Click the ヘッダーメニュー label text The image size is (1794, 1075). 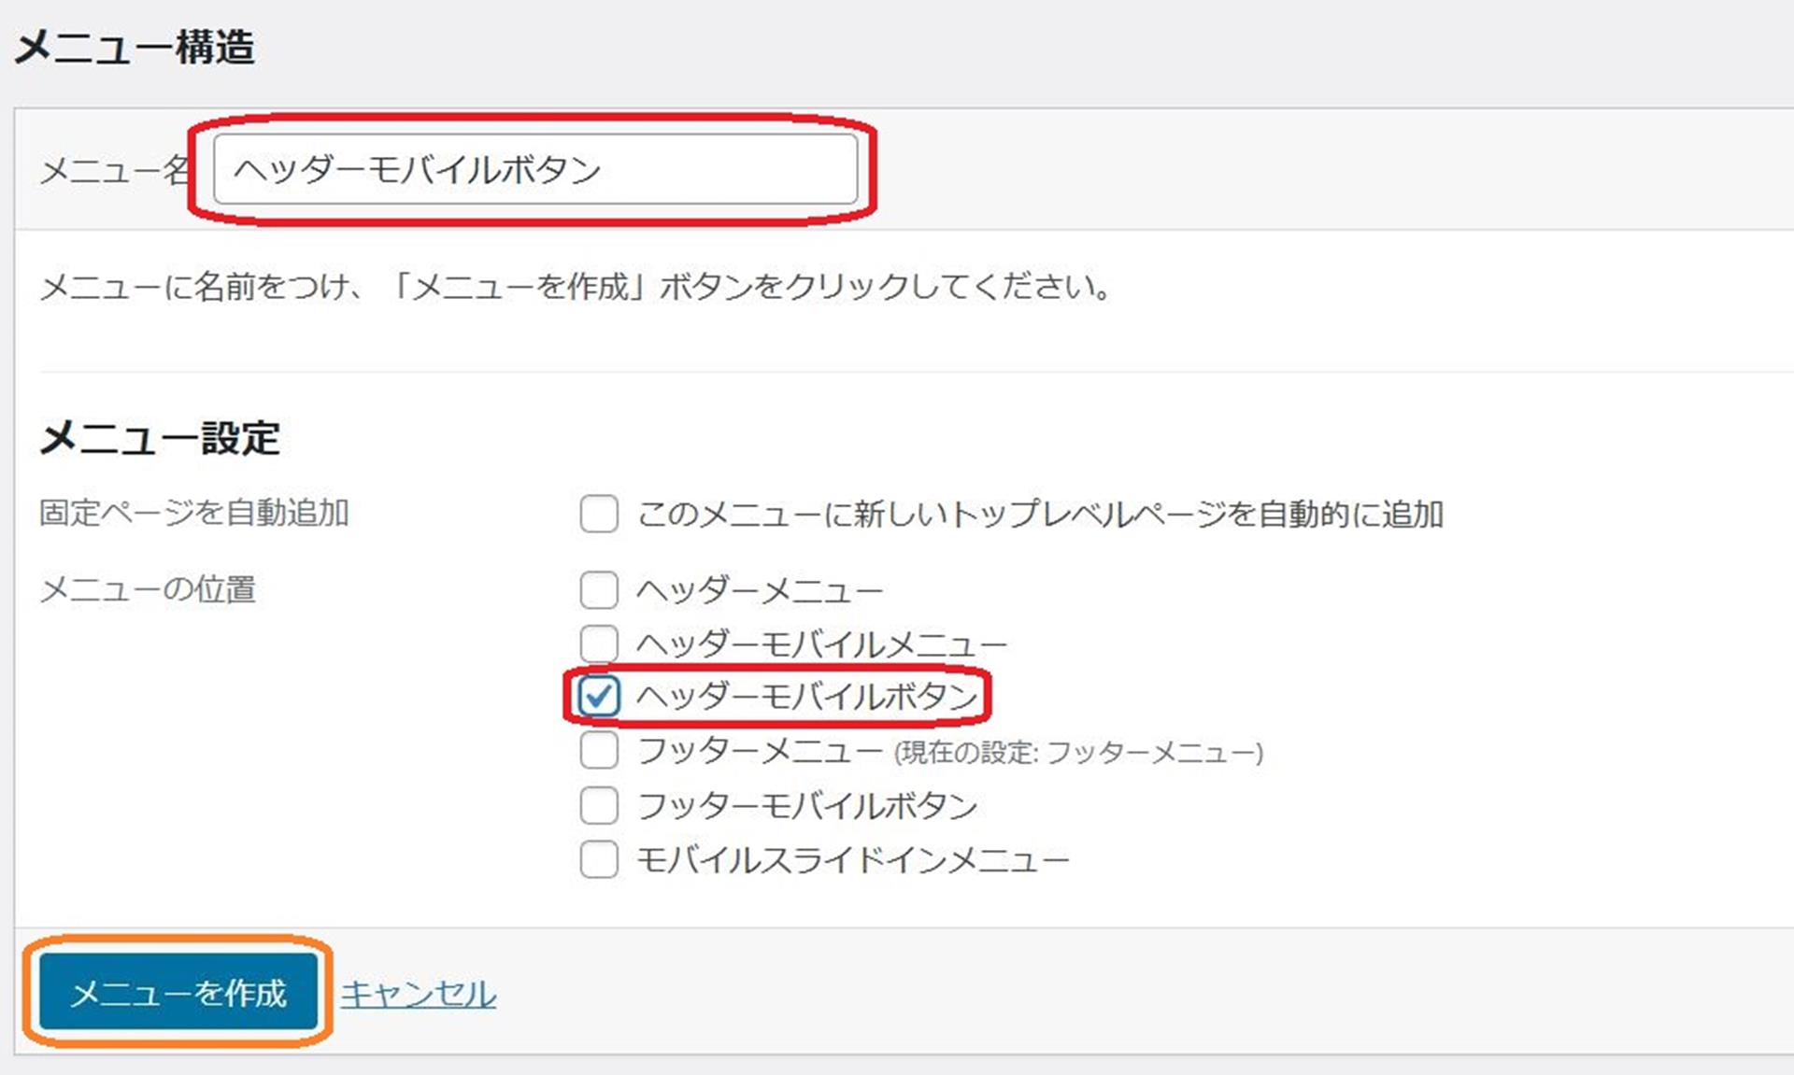[759, 590]
